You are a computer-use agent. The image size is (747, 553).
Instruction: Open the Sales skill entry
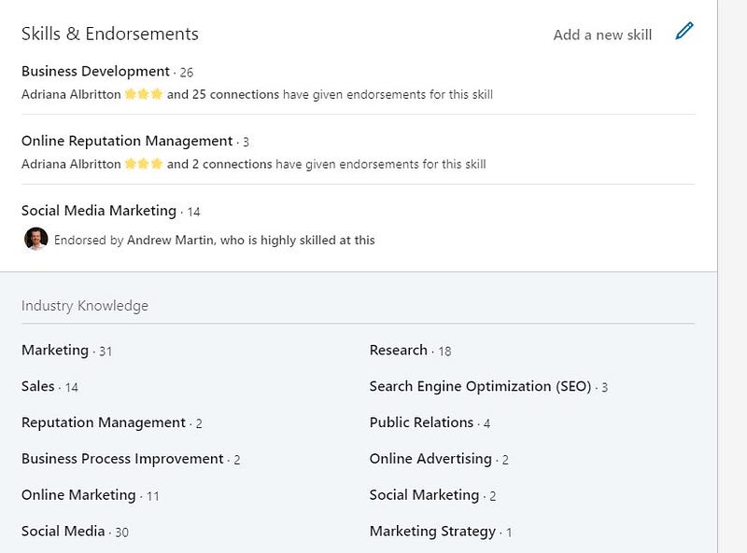pyautogui.click(x=38, y=386)
